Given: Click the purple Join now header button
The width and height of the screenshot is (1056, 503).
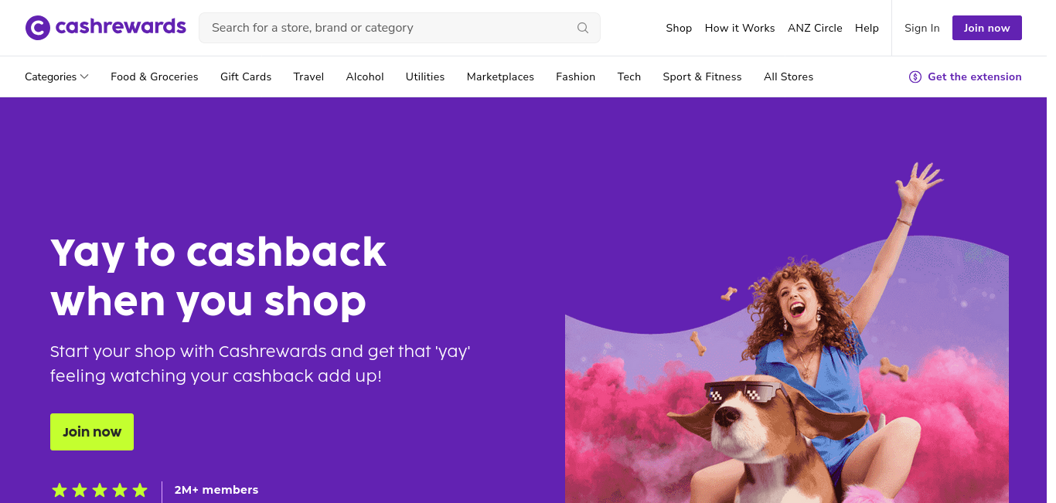Looking at the screenshot, I should tap(987, 28).
